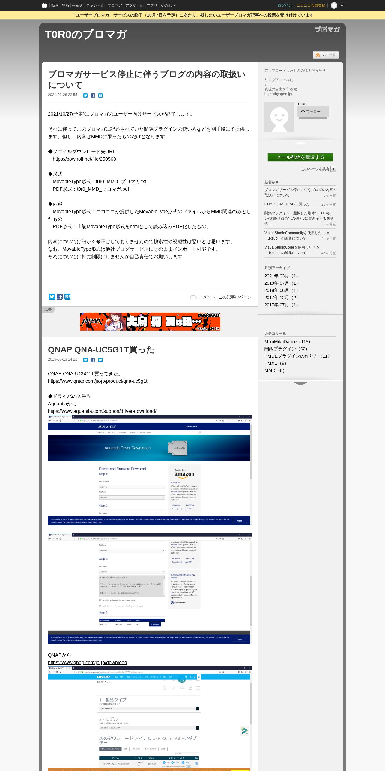Open the qnap.com/ja-jp/download link

(88, 663)
